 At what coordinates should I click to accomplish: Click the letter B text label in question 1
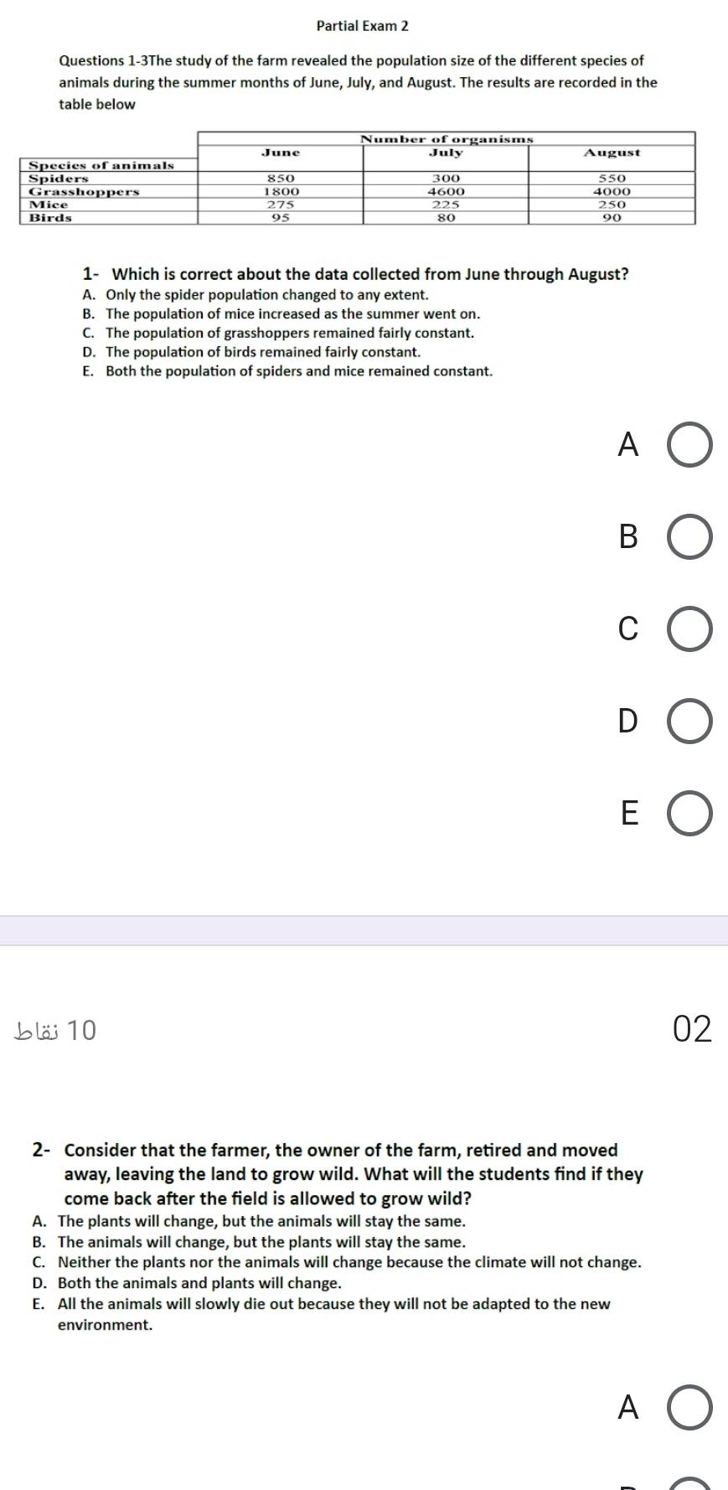pyautogui.click(x=628, y=537)
